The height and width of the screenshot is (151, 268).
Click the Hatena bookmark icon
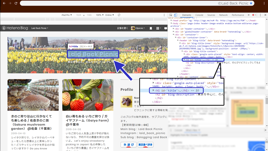coord(151,28)
